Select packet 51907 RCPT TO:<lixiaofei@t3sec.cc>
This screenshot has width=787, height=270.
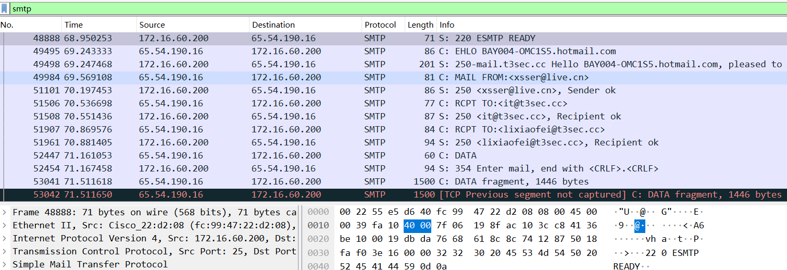coord(393,129)
